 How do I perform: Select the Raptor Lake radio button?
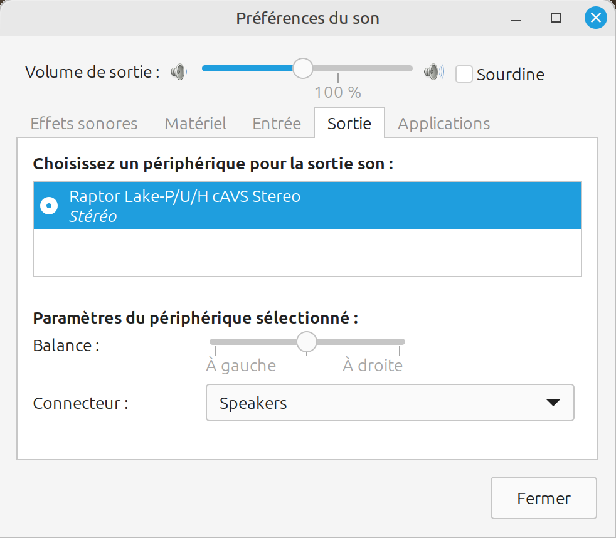pos(49,206)
